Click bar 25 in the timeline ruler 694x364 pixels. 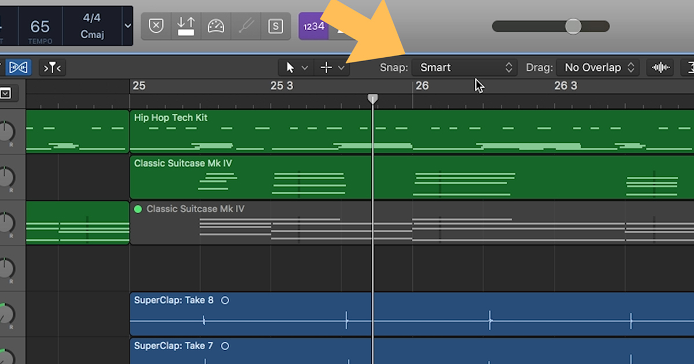(139, 86)
